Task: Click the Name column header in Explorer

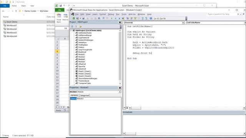Action: [x=6, y=17]
